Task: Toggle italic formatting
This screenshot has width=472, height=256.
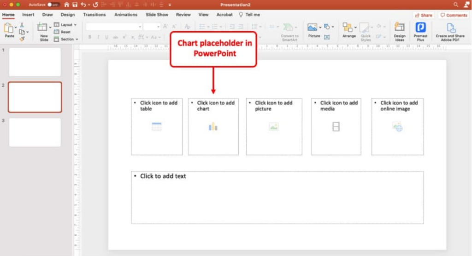Action: click(x=98, y=37)
